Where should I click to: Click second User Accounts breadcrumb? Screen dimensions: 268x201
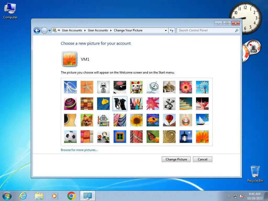[98, 30]
